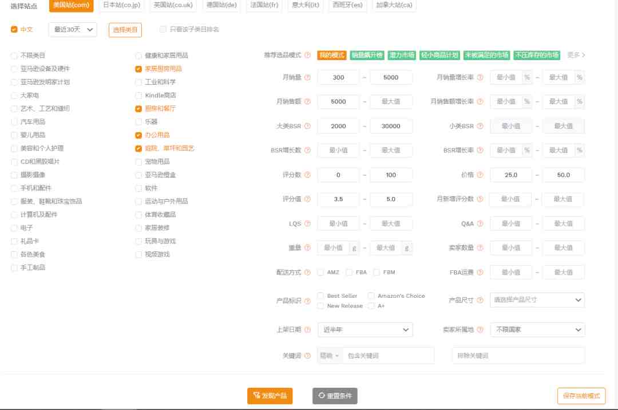This screenshot has width=618, height=410.
Task: Expand 更多 recommended modes
Action: click(576, 55)
